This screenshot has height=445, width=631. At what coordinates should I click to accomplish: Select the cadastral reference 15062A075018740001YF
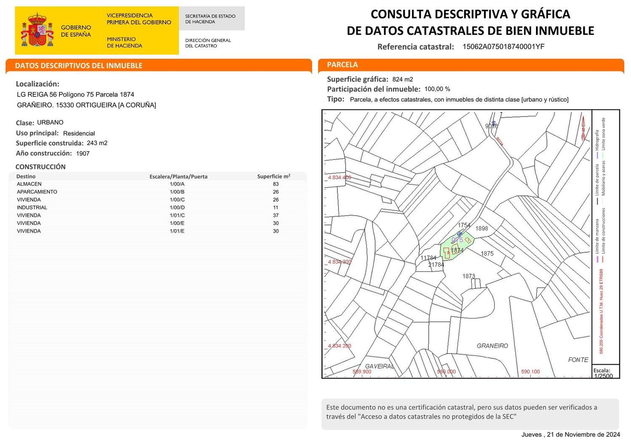point(504,47)
